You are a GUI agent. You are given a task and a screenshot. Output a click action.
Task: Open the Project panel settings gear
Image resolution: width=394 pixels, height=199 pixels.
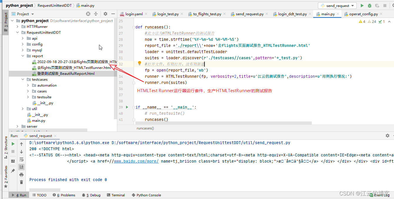point(105,14)
